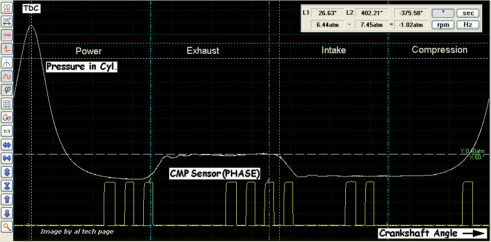This screenshot has height=242, width=491.
Task: Compress waveform vertically with inward vertical arrows
Action: coord(7,186)
